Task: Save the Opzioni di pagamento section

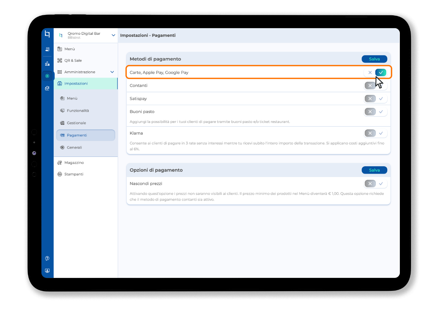Action: pos(374,170)
